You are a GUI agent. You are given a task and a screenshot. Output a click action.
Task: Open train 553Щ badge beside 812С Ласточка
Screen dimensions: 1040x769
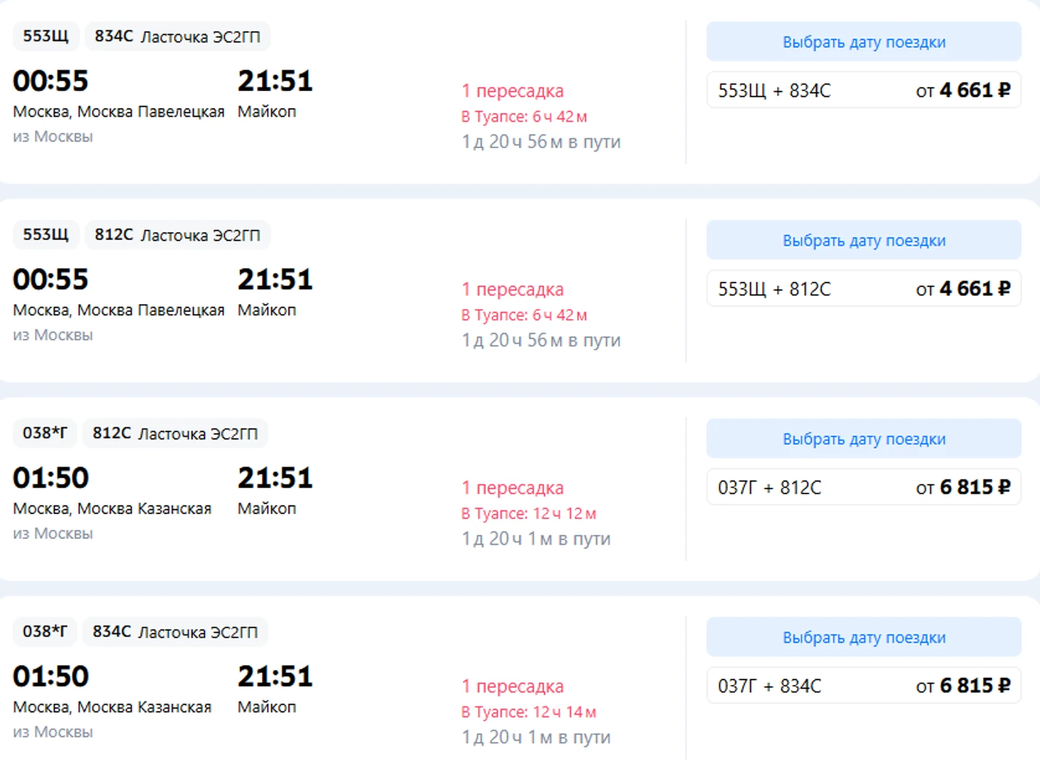click(46, 235)
